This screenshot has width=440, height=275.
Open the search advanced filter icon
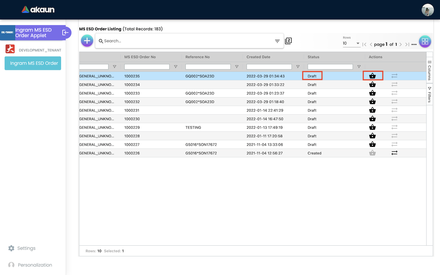point(277,41)
